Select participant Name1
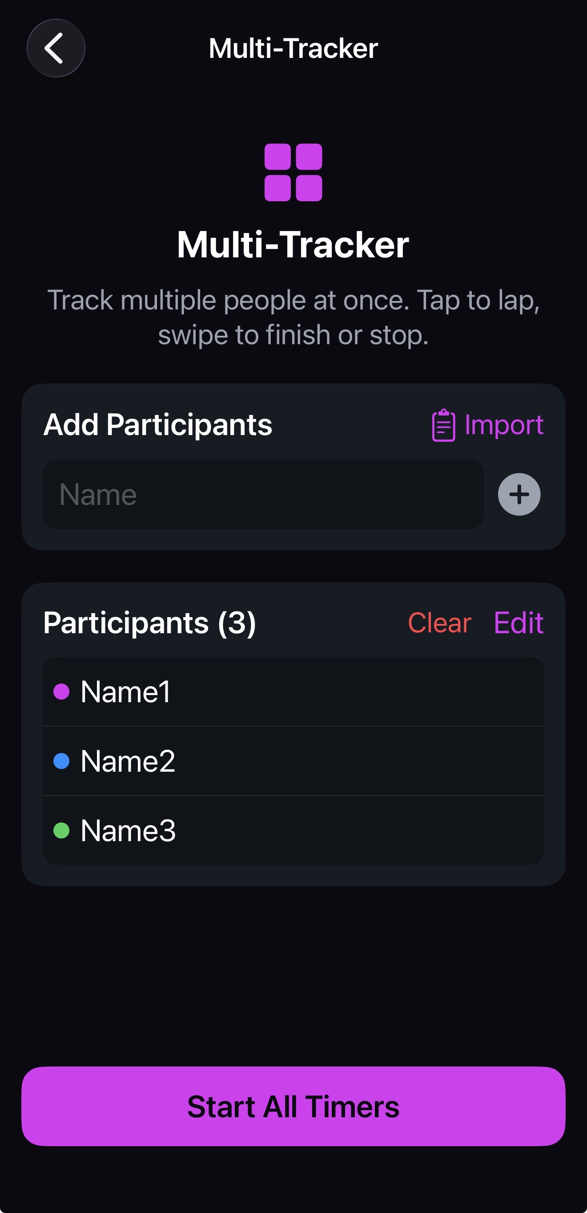The width and height of the screenshot is (587, 1213). pos(125,692)
